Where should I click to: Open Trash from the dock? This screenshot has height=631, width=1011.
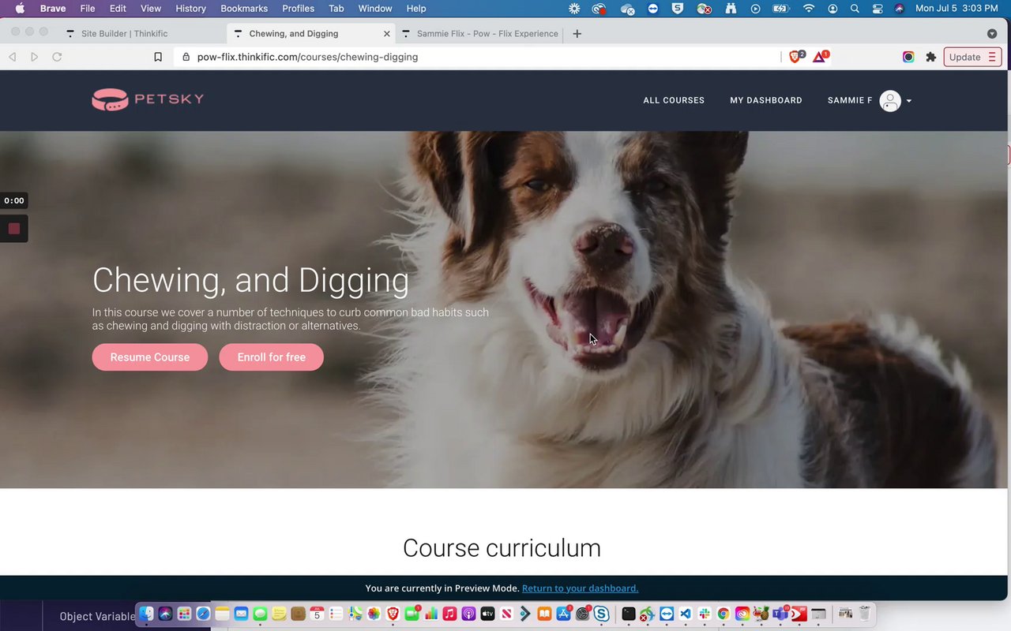click(865, 614)
